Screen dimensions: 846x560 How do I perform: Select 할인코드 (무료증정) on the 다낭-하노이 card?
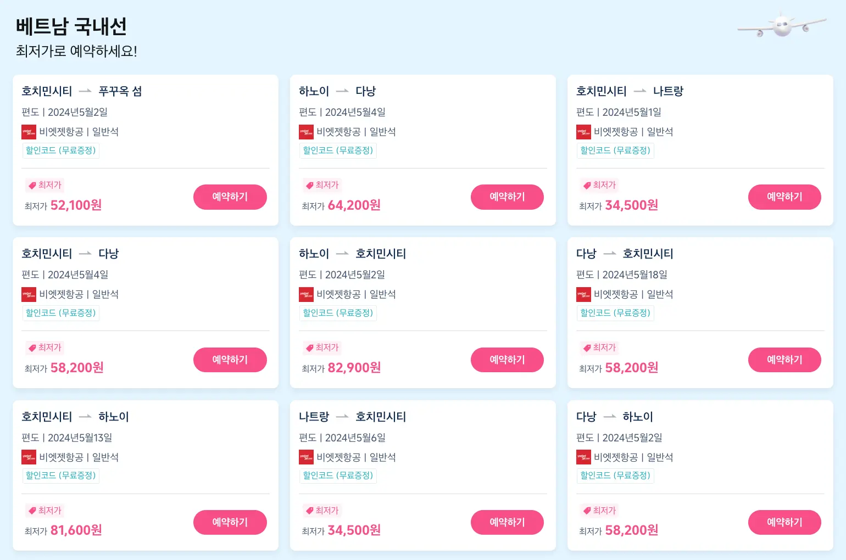615,475
